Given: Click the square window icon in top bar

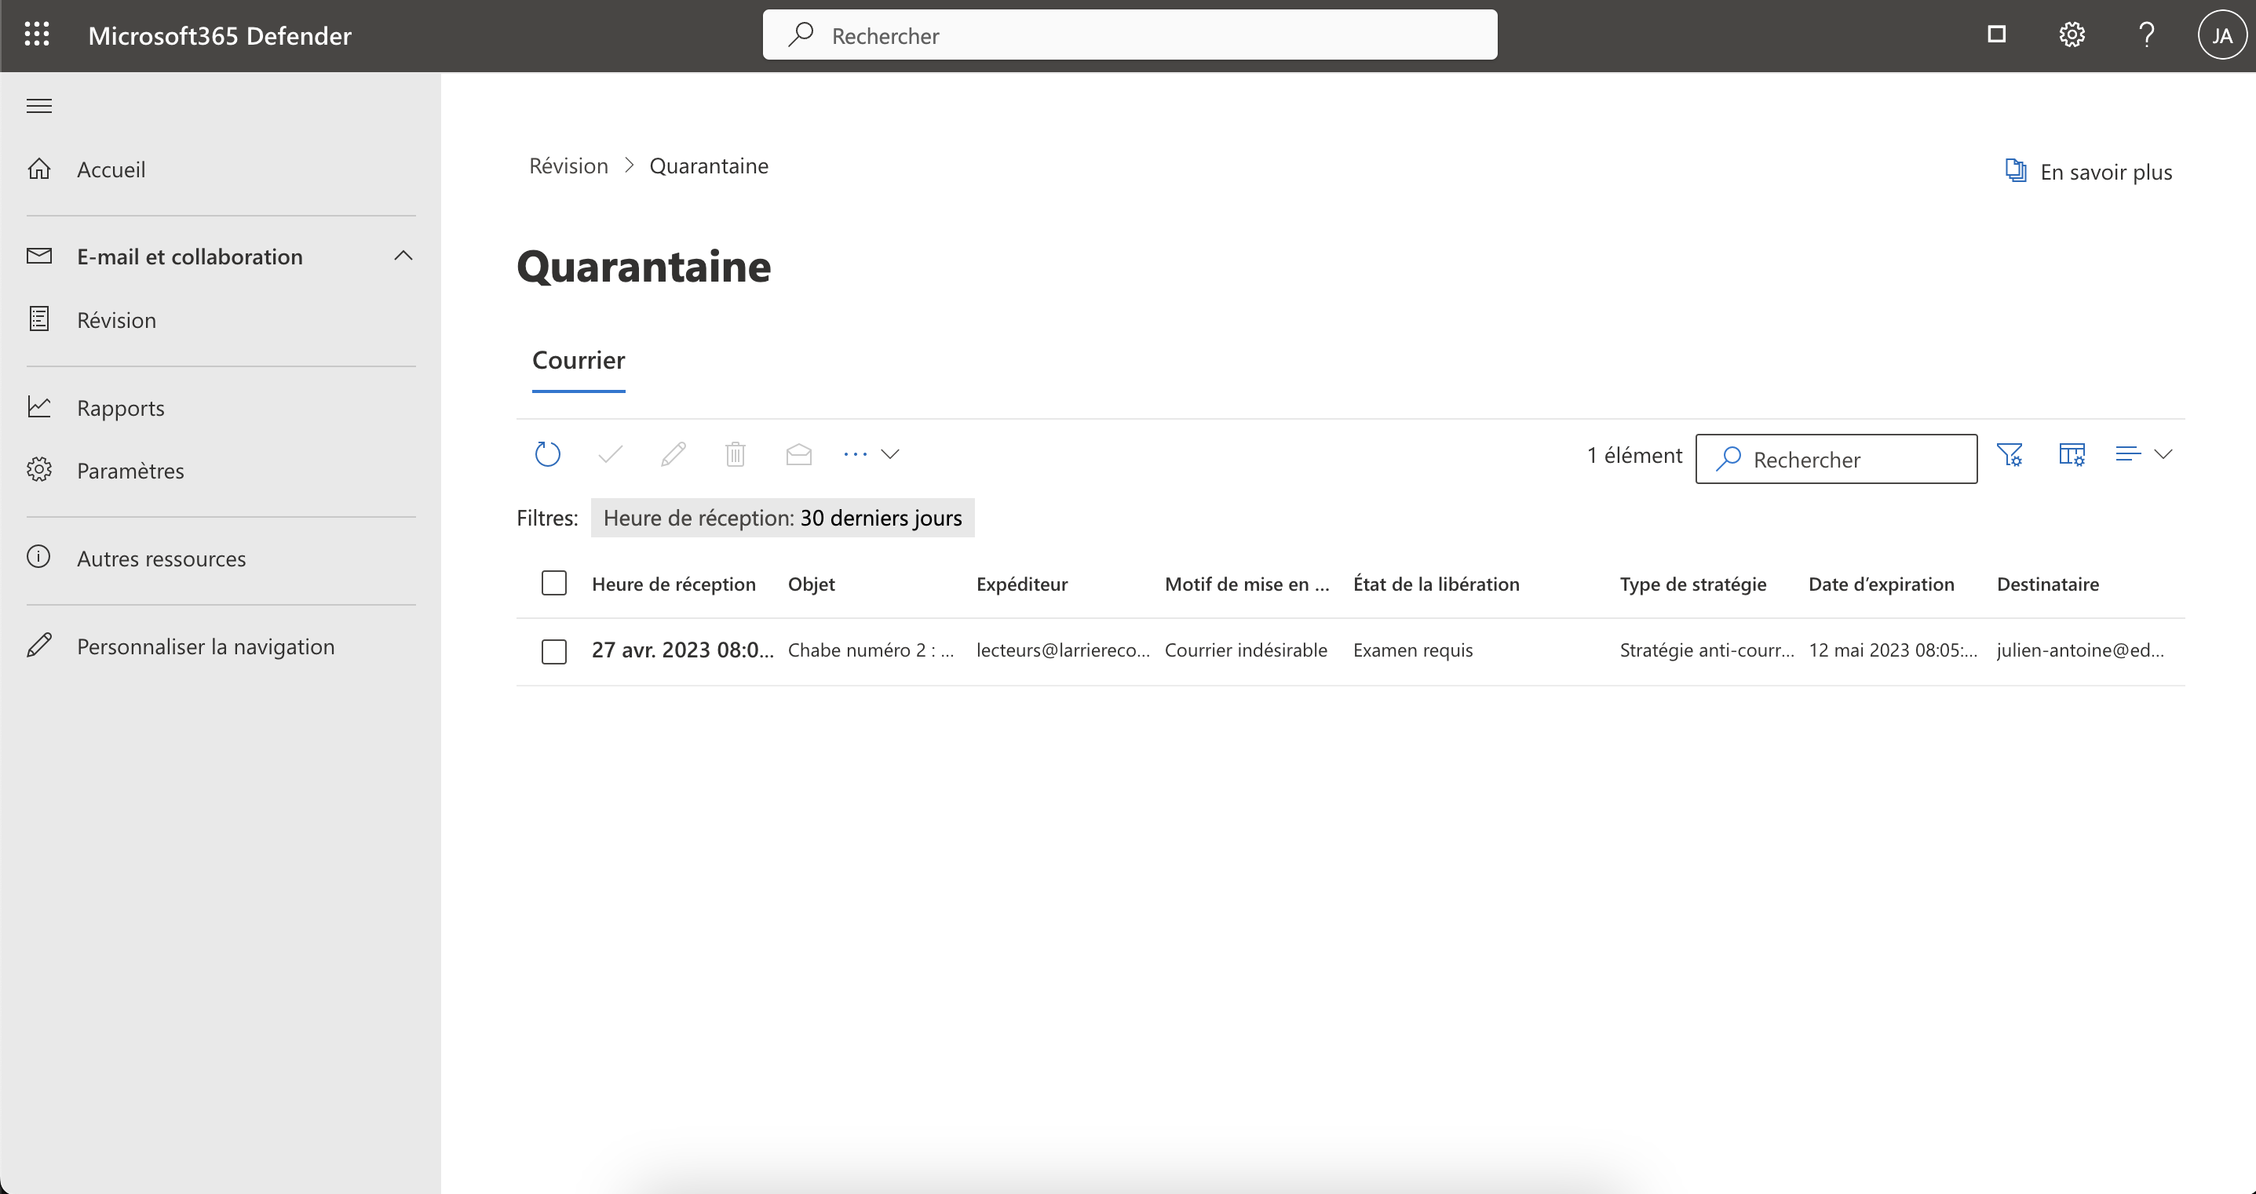Looking at the screenshot, I should (x=1997, y=35).
